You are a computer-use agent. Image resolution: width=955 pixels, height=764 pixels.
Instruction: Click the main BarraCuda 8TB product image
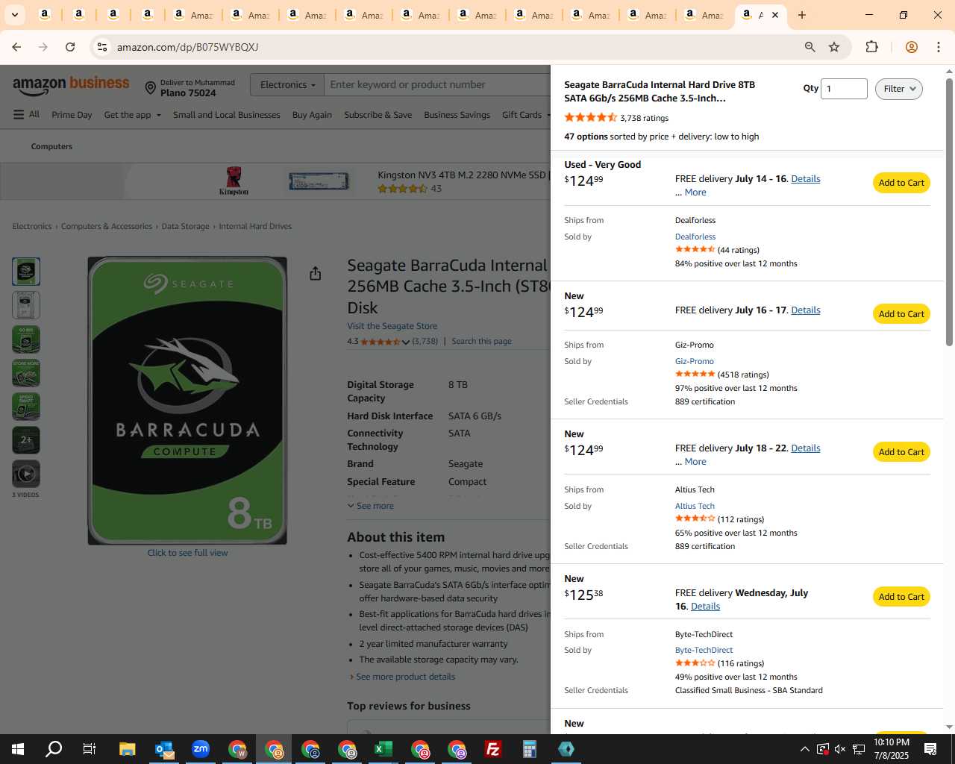[x=187, y=401]
